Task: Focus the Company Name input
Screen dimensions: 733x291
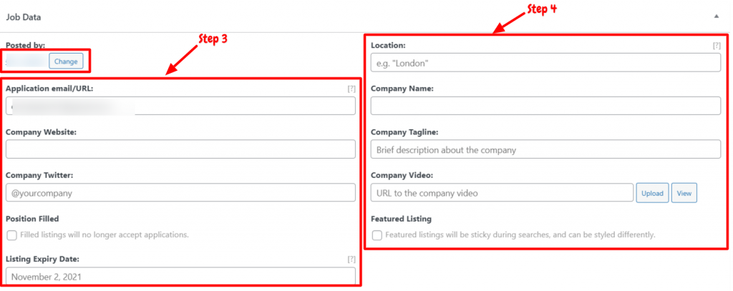Action: (x=545, y=106)
